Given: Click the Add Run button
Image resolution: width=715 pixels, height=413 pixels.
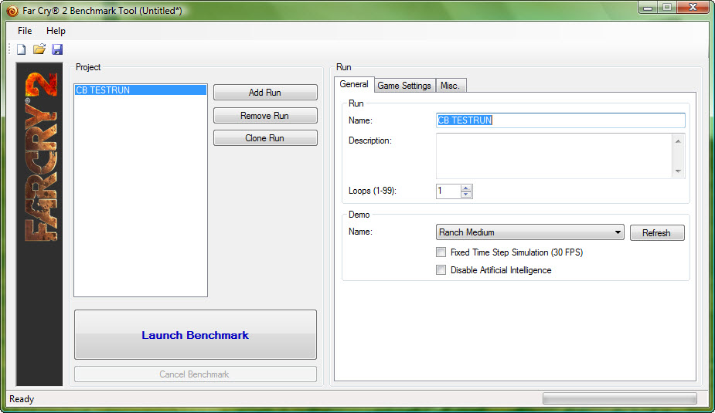Looking at the screenshot, I should 265,93.
